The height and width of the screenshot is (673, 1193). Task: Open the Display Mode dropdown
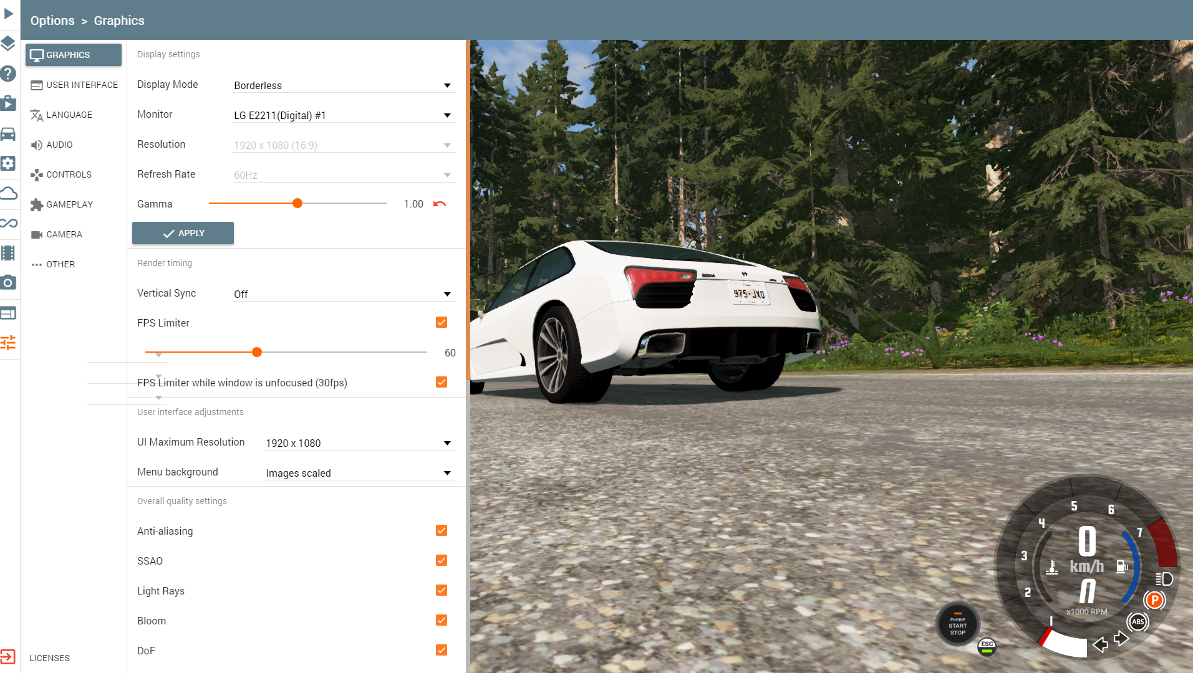344,85
